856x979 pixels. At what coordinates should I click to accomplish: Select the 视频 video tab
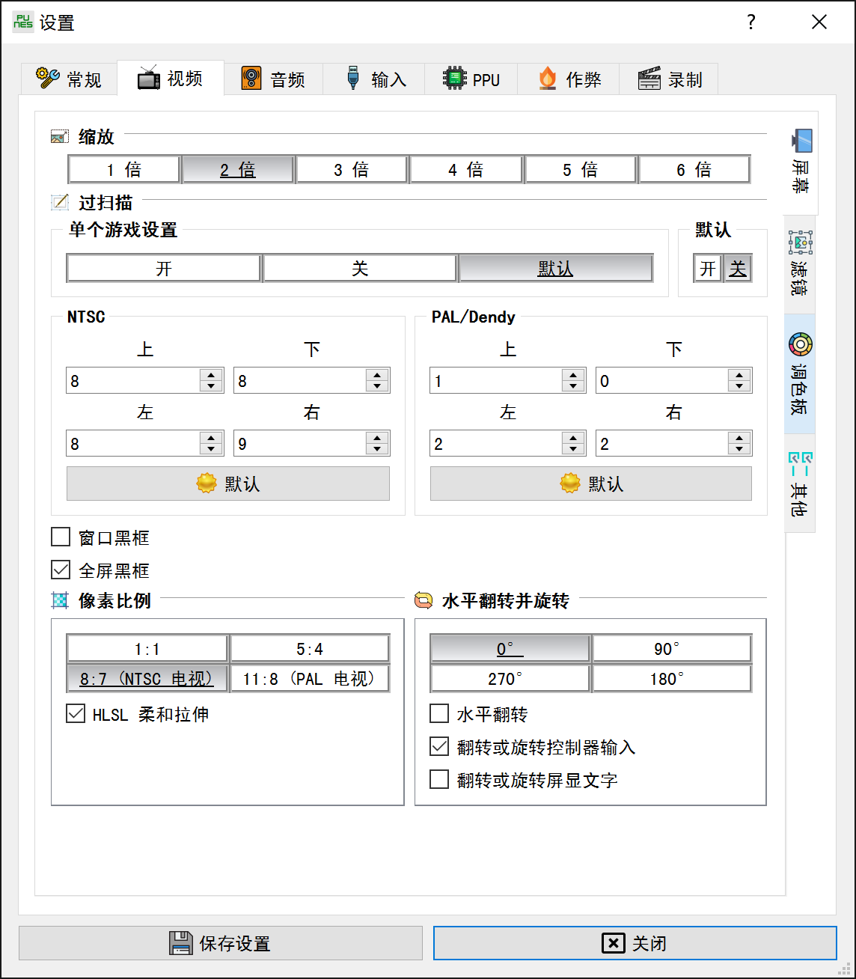171,78
